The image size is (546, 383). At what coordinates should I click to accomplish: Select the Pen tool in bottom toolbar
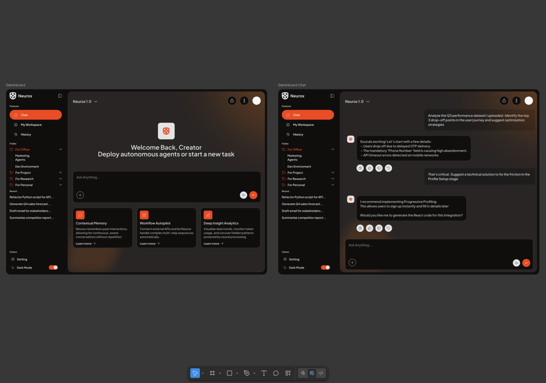247,373
